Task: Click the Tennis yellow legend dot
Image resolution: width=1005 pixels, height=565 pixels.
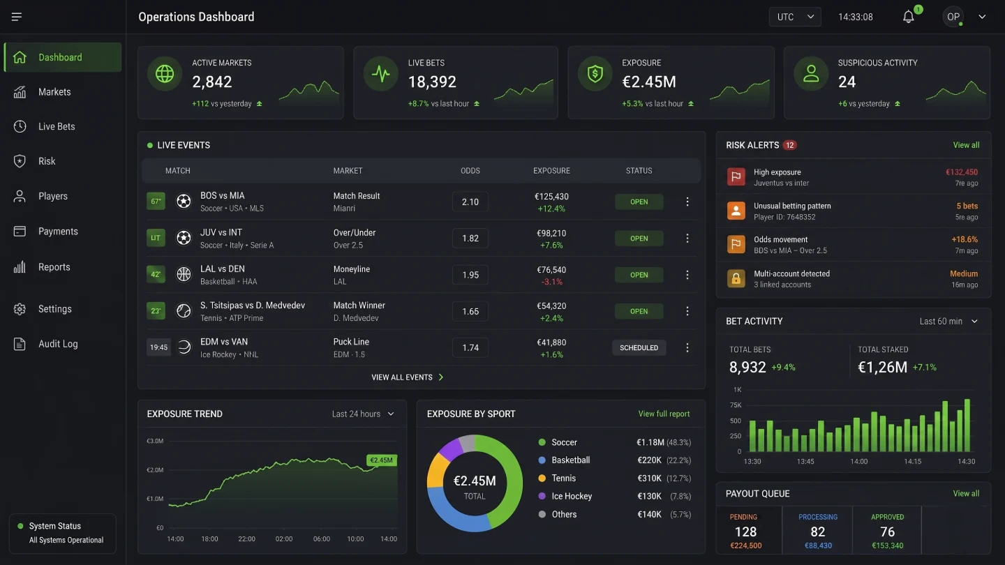Action: pyautogui.click(x=542, y=479)
